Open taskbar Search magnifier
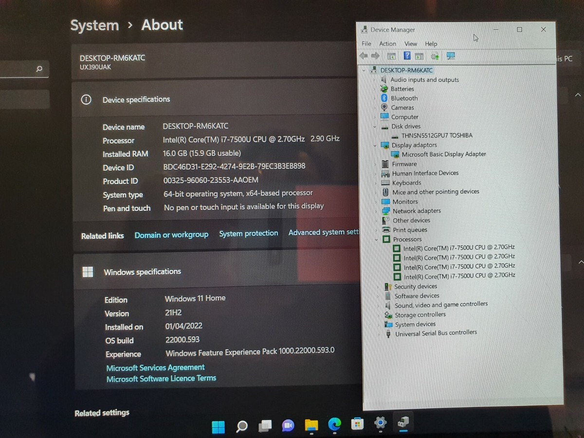This screenshot has width=584, height=438. tap(242, 427)
